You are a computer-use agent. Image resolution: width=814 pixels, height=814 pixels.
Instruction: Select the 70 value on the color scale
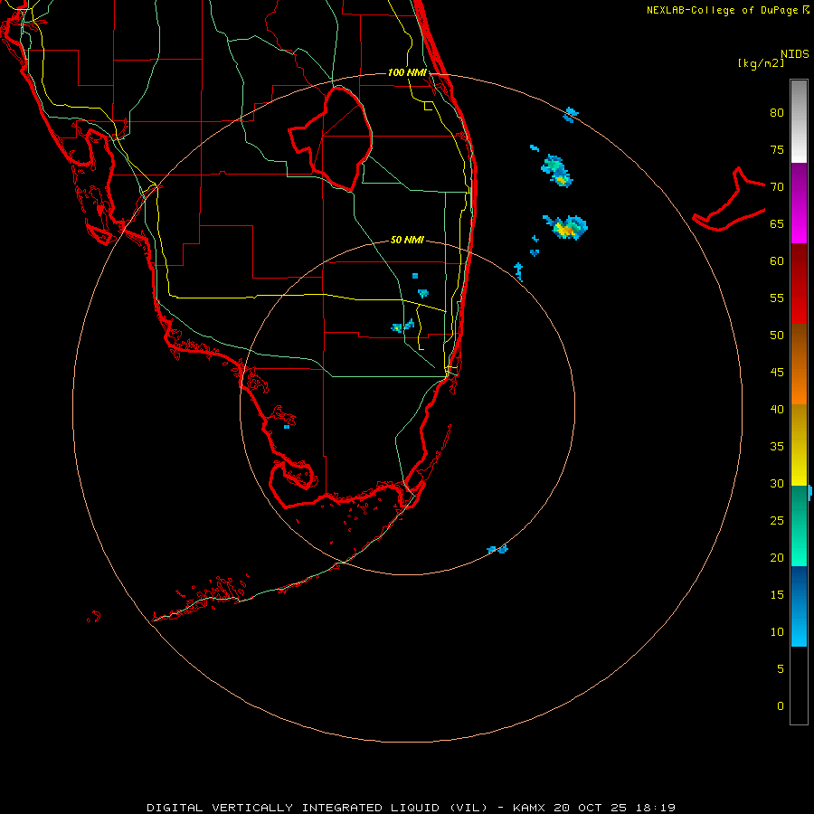777,187
